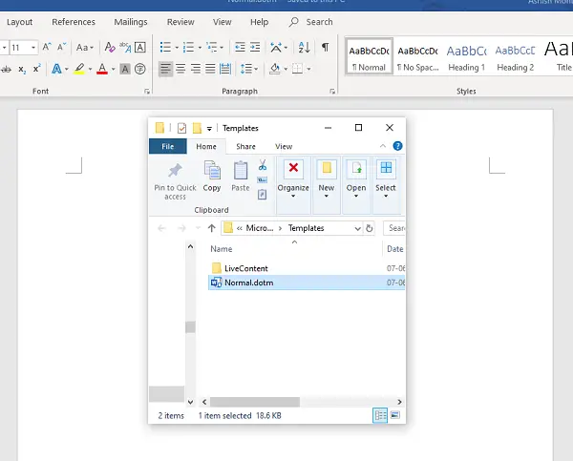Toggle Center alignment
Screen dimensions: 573x461
[x=180, y=69]
